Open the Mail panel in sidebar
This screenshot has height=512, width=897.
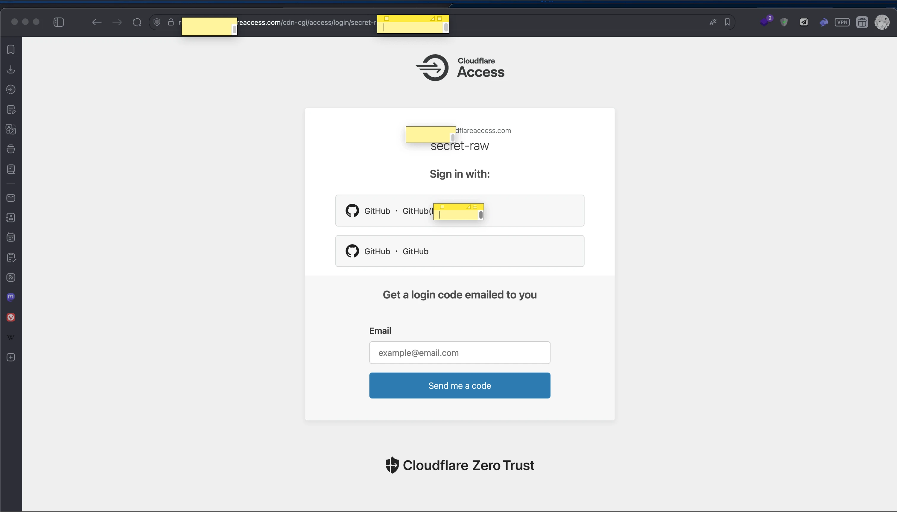point(11,197)
